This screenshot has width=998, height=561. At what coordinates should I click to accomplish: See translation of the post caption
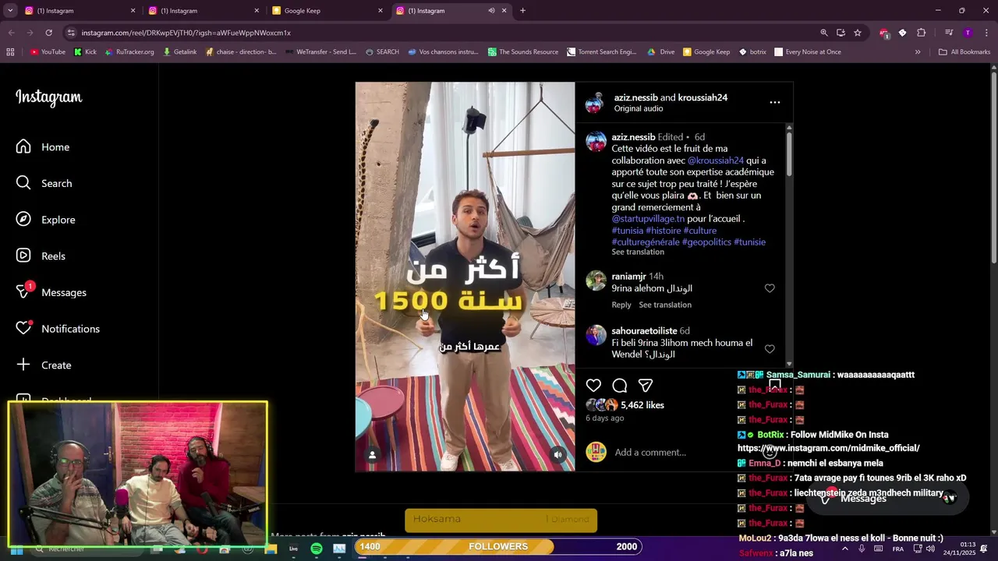(x=638, y=252)
